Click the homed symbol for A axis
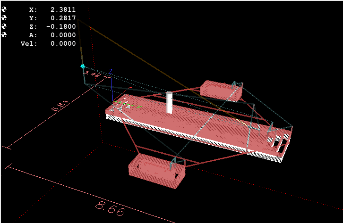Image resolution: width=343 pixels, height=223 pixels. 5,35
